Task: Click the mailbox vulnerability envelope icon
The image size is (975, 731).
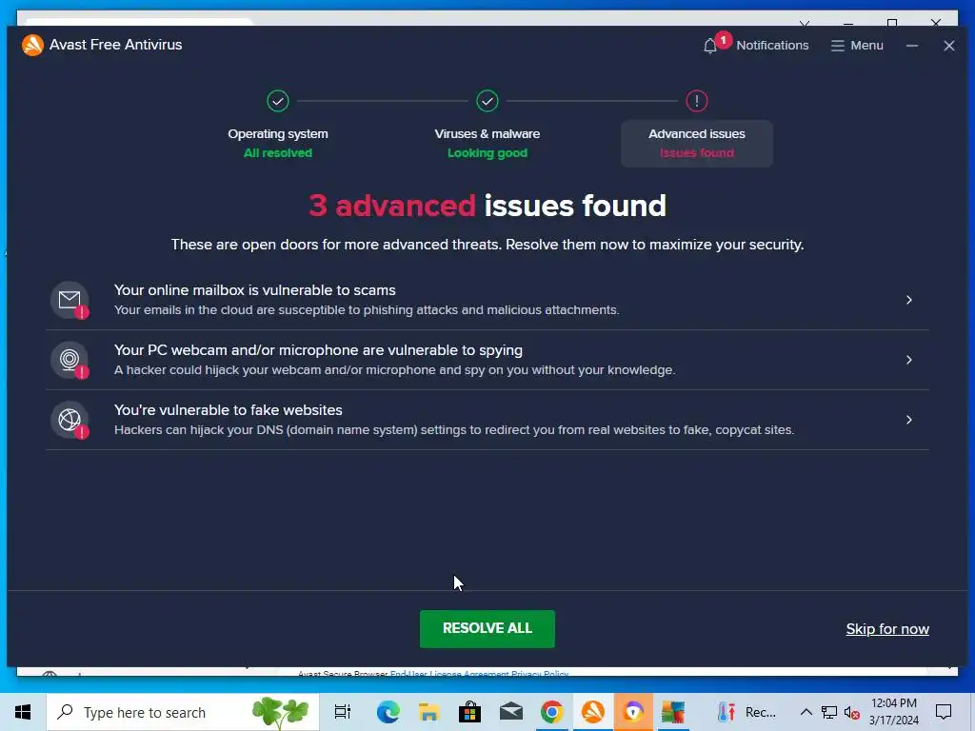Action: (70, 300)
